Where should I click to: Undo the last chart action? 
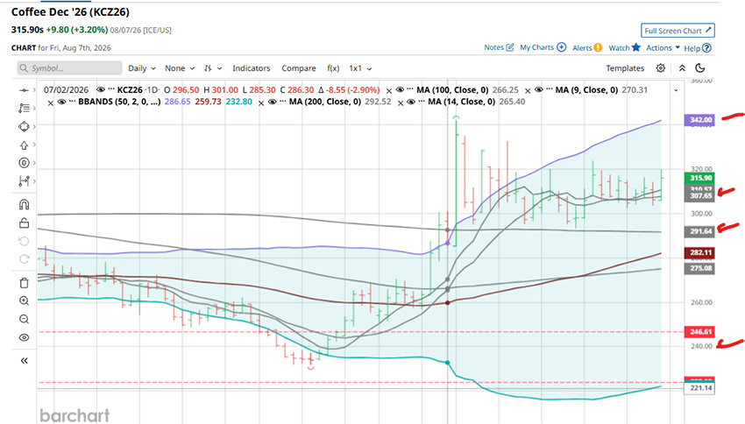pyautogui.click(x=24, y=241)
